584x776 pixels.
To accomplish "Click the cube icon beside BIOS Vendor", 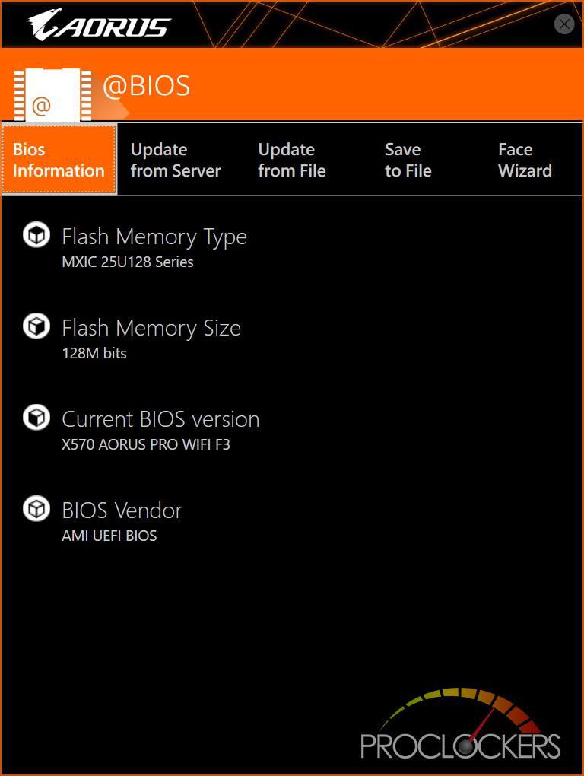I will [x=36, y=509].
